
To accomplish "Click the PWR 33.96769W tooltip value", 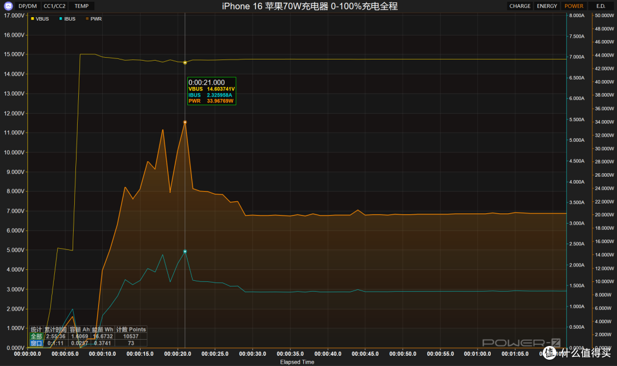I will [x=221, y=101].
